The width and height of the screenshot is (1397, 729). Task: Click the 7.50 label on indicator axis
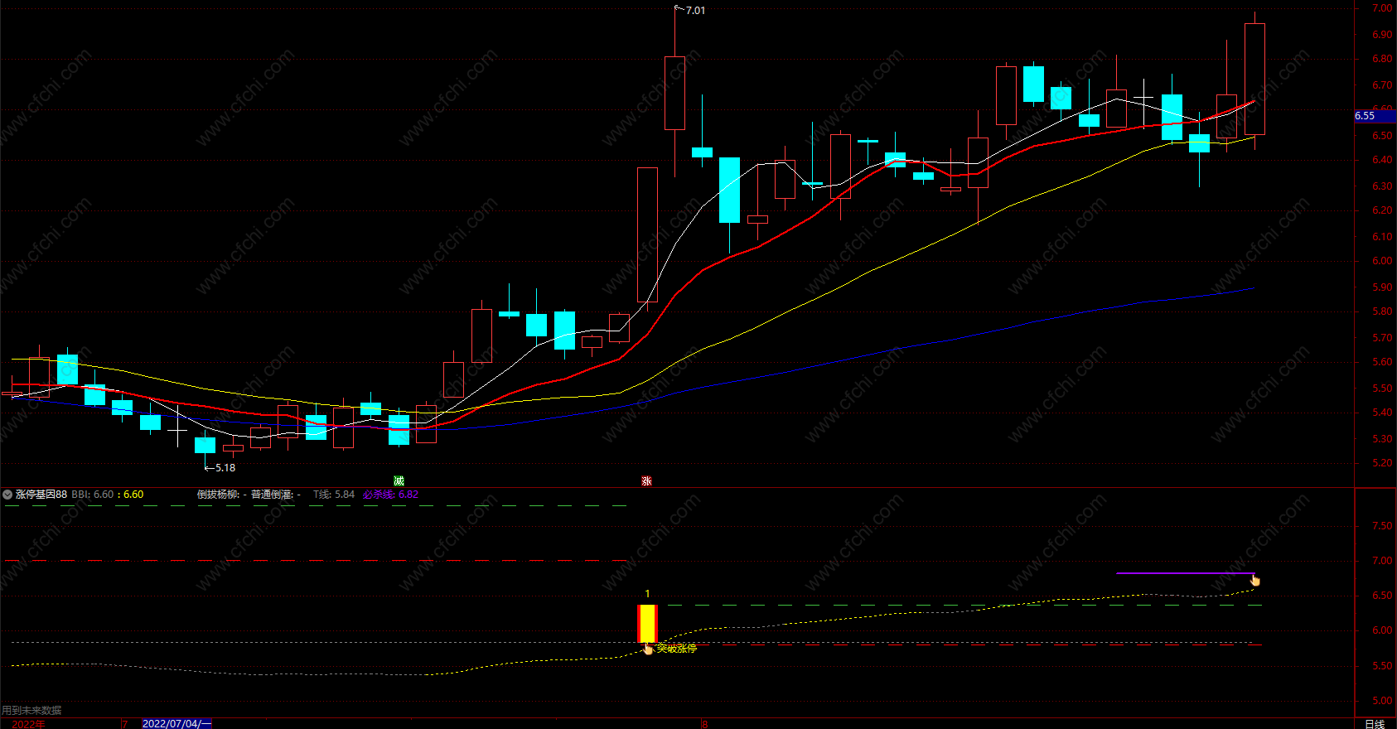pos(1381,526)
